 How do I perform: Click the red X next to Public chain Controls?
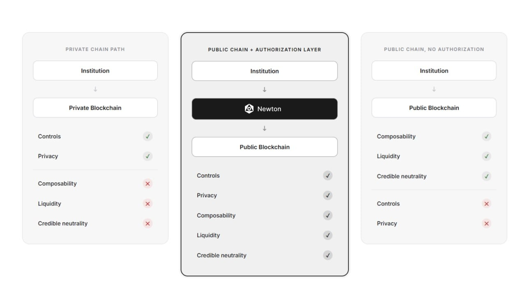487,203
